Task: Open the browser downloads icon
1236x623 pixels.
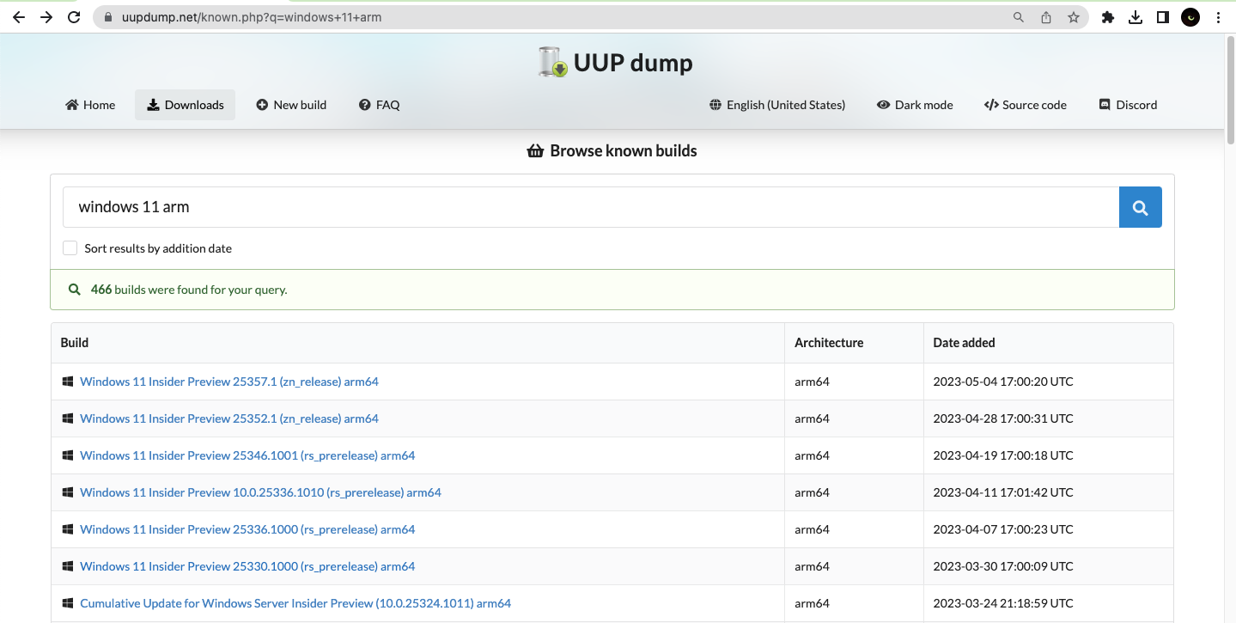Action: pos(1136,17)
